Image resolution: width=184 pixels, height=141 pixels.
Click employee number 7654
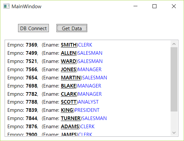pyautogui.click(x=31, y=78)
